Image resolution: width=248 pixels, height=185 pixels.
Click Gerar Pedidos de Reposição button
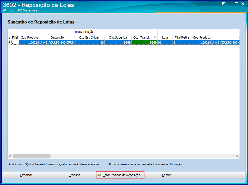[x=120, y=175]
